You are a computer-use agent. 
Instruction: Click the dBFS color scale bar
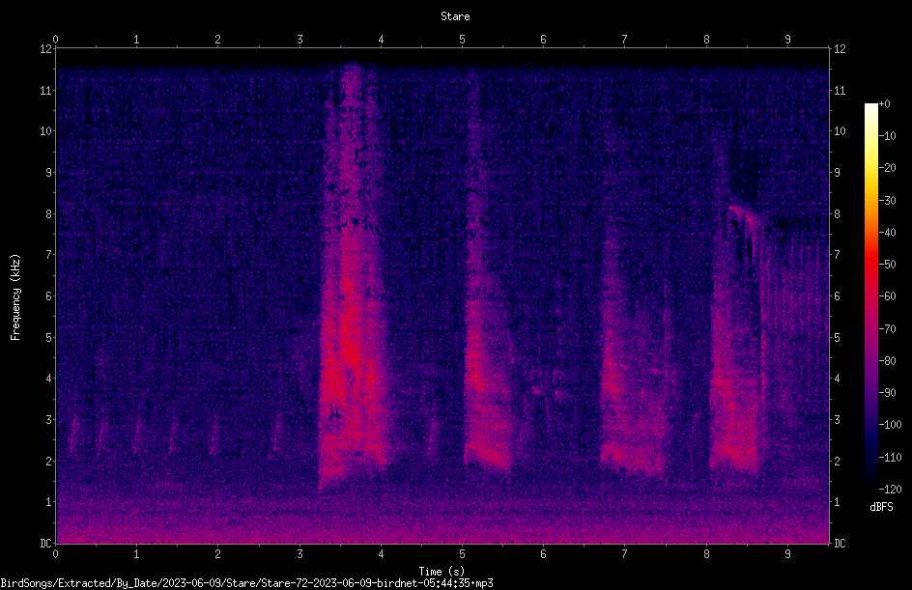pyautogui.click(x=870, y=296)
